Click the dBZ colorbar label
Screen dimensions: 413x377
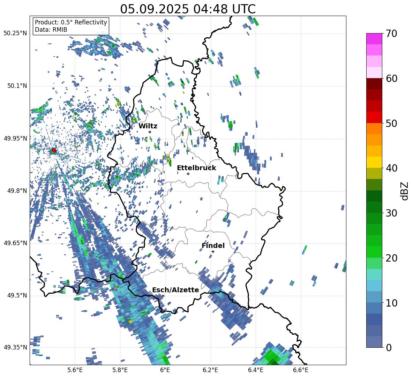point(405,191)
